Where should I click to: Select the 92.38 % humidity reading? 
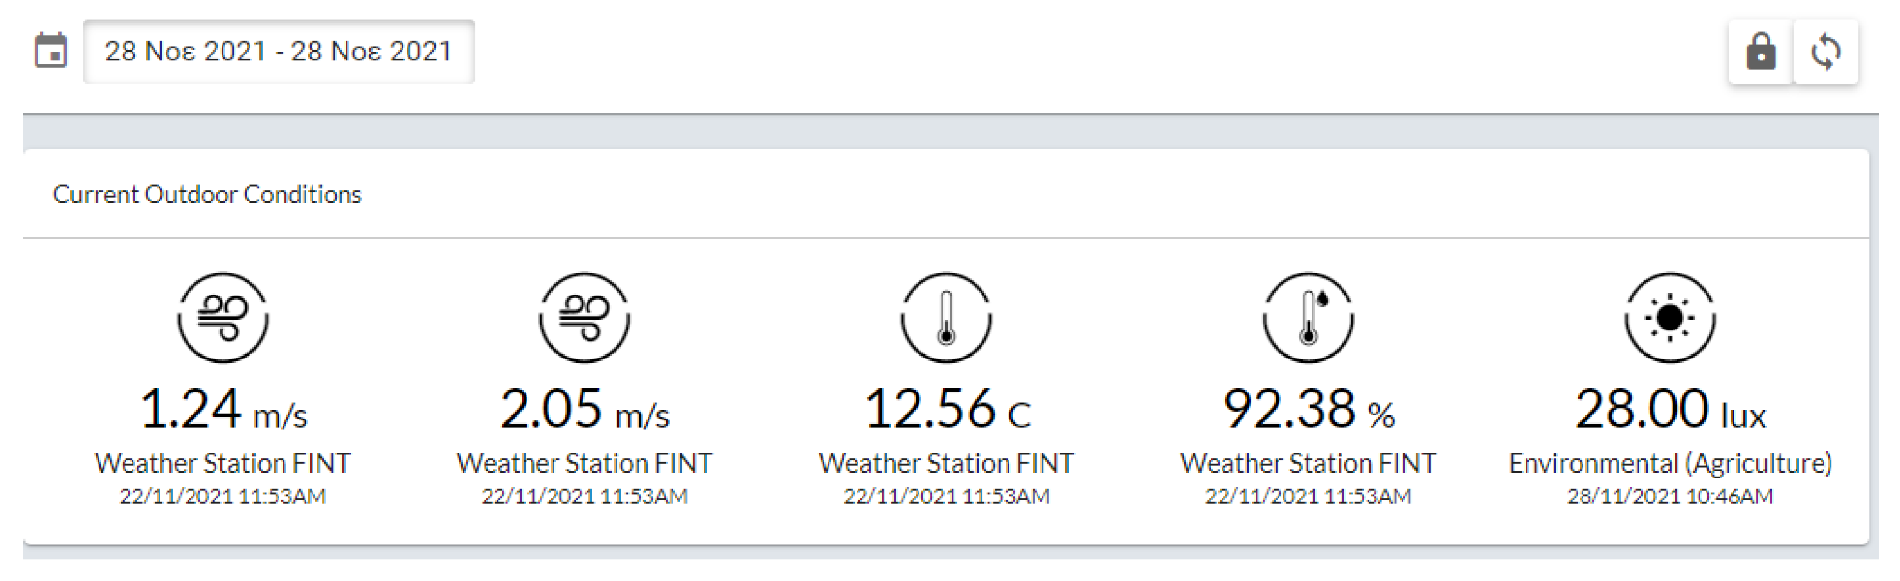pyautogui.click(x=1308, y=409)
